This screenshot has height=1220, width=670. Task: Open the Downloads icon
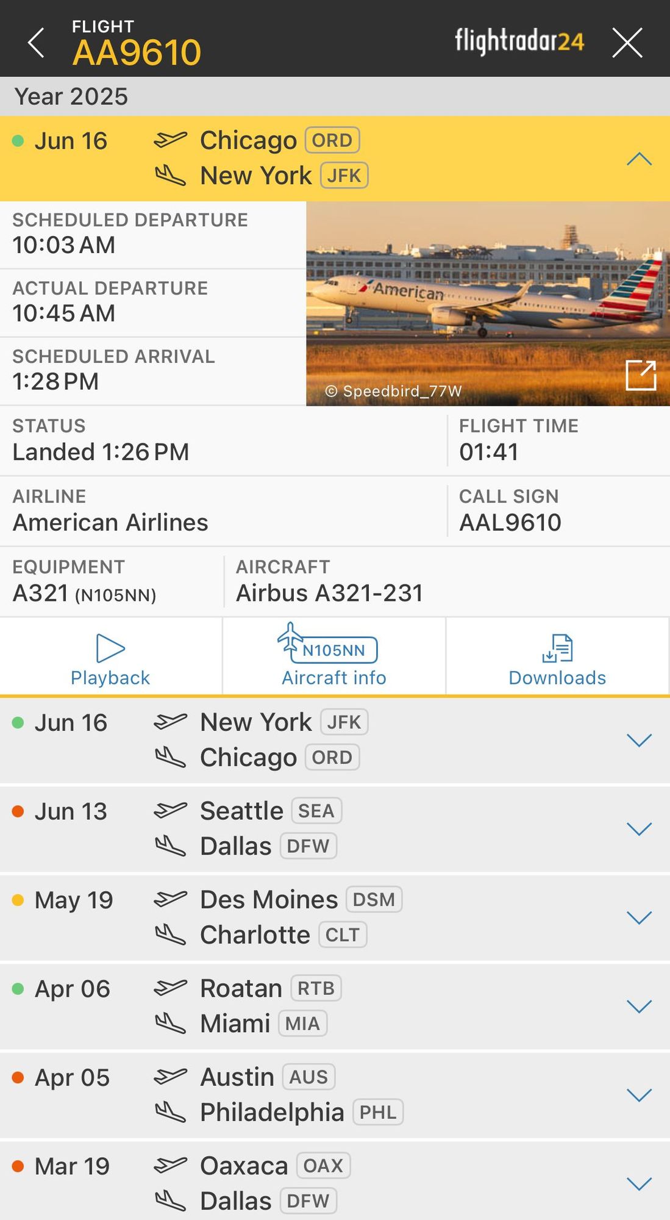pyautogui.click(x=557, y=656)
